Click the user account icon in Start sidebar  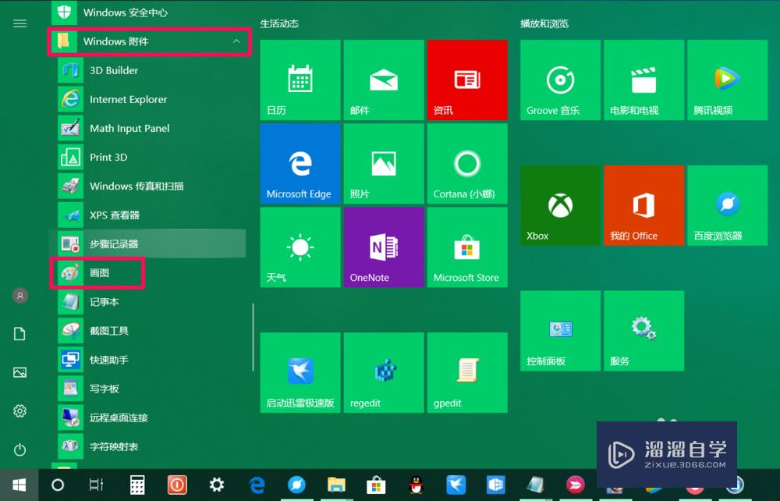20,296
